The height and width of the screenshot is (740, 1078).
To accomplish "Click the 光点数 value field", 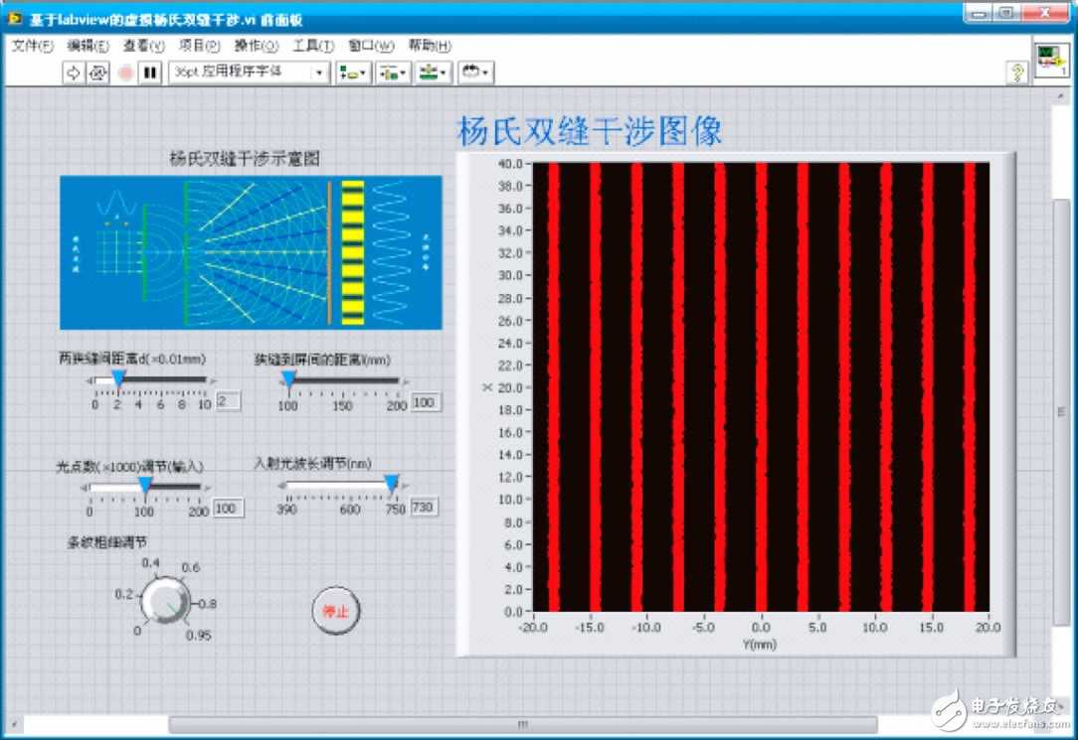I will click(x=229, y=509).
